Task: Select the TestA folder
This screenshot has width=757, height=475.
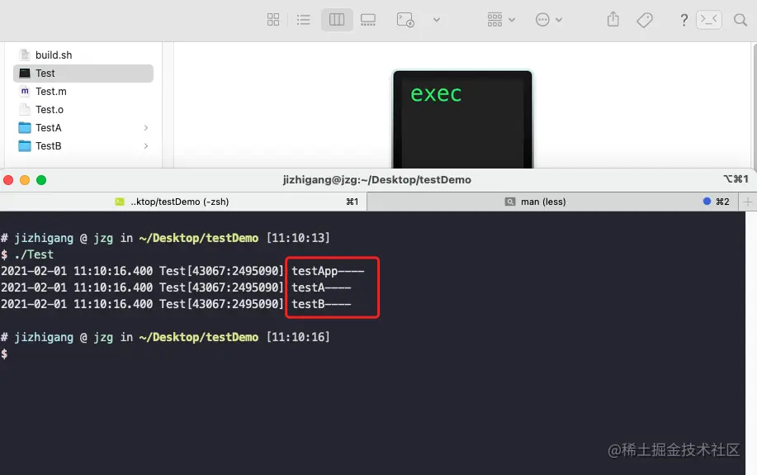Action: (x=83, y=127)
